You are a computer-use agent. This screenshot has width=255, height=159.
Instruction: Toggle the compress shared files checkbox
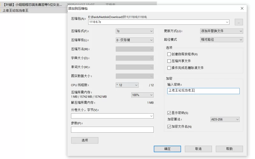(169, 61)
